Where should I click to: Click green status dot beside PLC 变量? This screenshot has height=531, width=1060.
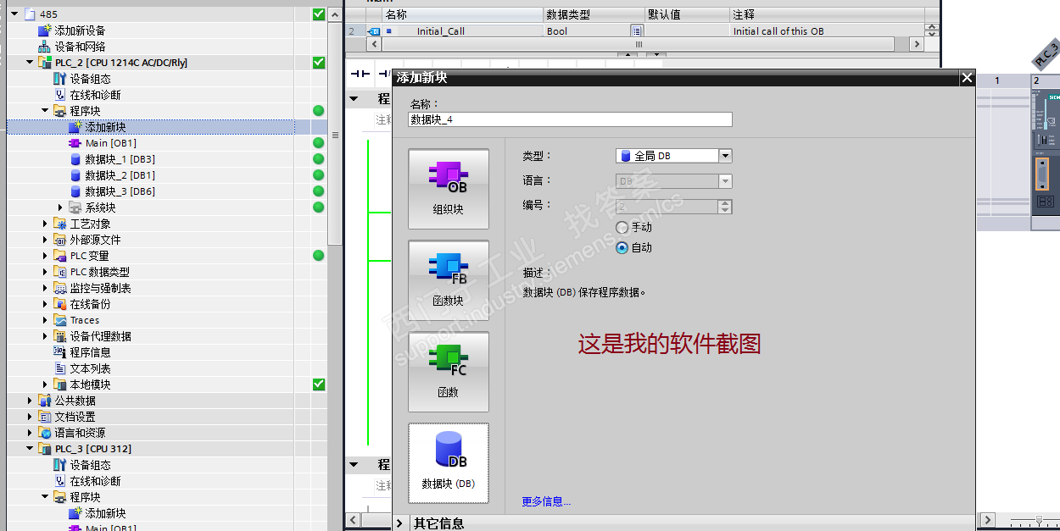pos(319,256)
